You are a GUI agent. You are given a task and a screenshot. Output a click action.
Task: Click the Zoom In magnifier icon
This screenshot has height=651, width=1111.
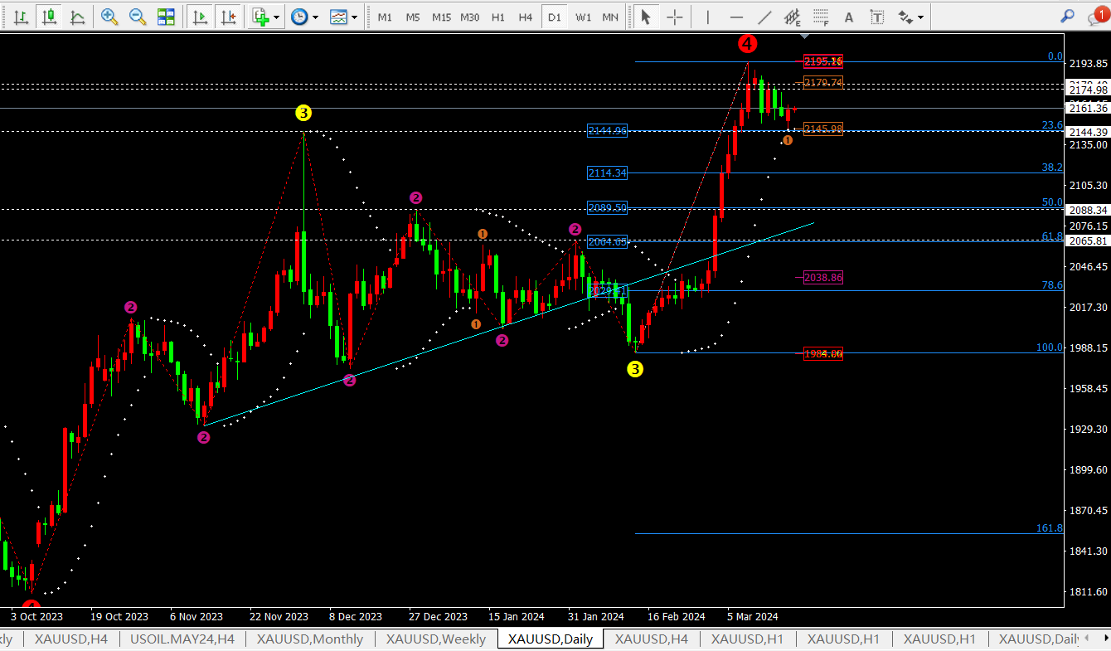[109, 17]
